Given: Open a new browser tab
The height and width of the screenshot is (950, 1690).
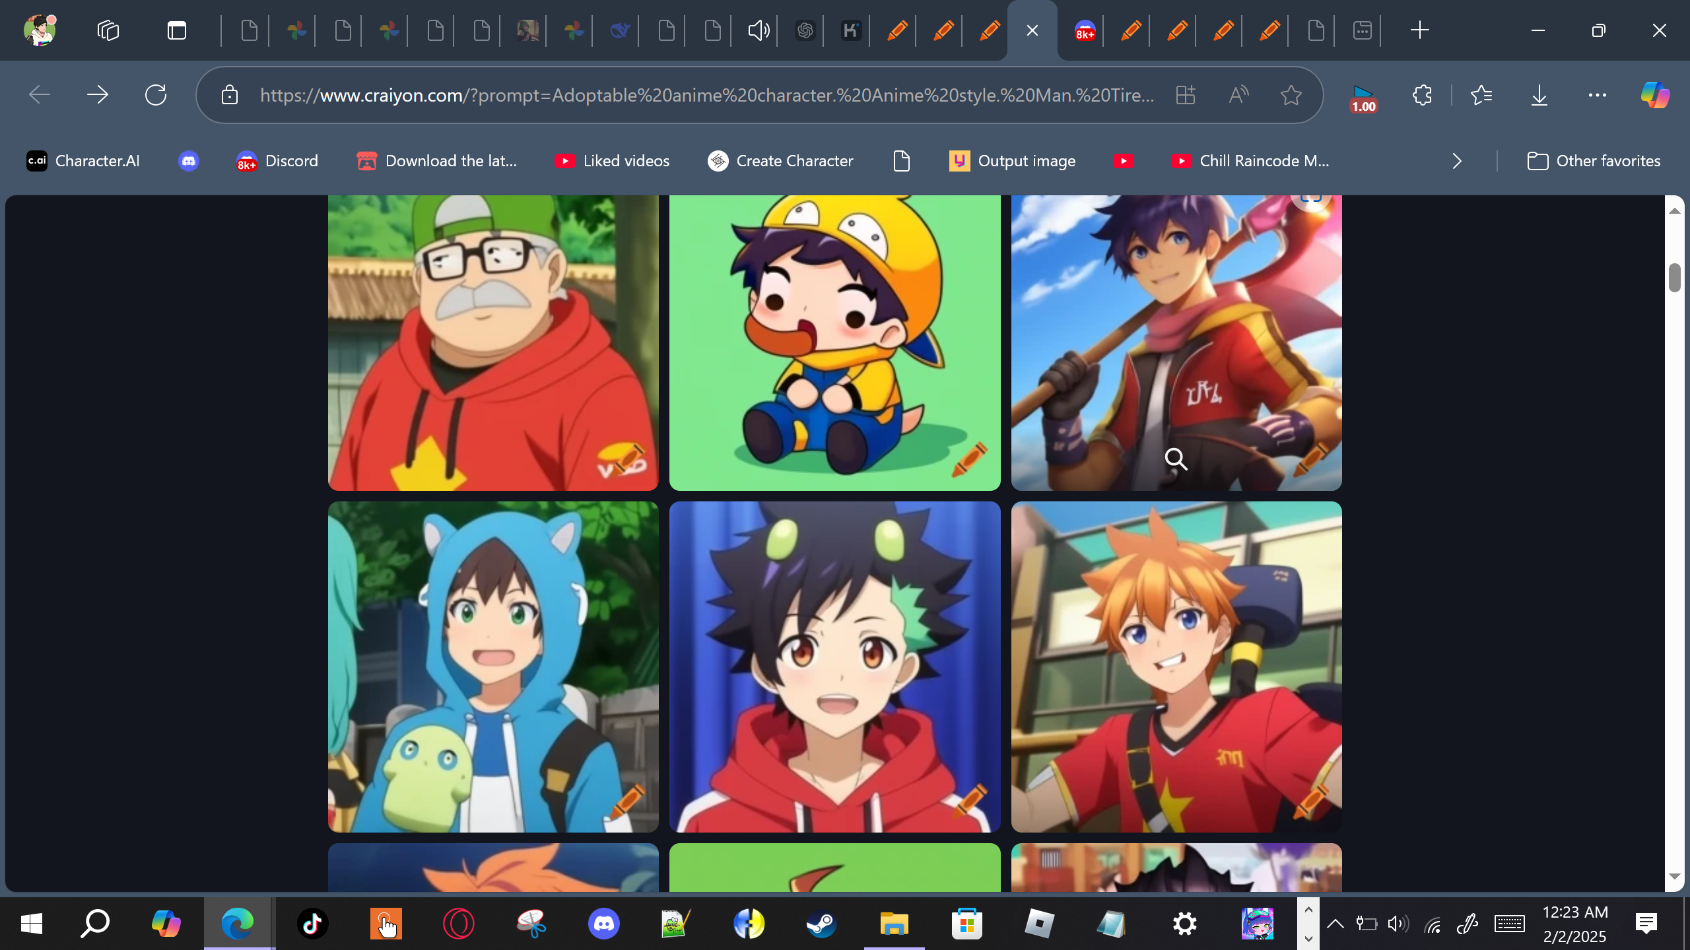Looking at the screenshot, I should click(1419, 30).
